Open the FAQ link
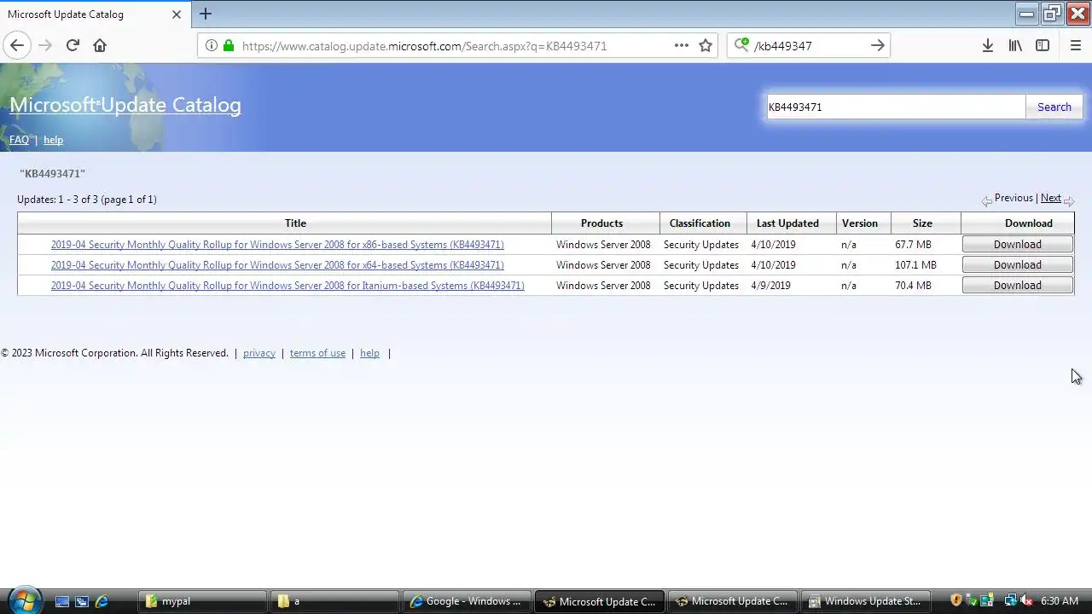Image resolution: width=1092 pixels, height=614 pixels. [x=19, y=140]
